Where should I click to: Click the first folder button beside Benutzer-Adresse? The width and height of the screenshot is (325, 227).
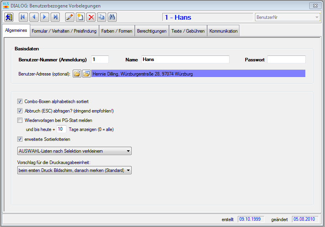pos(77,74)
